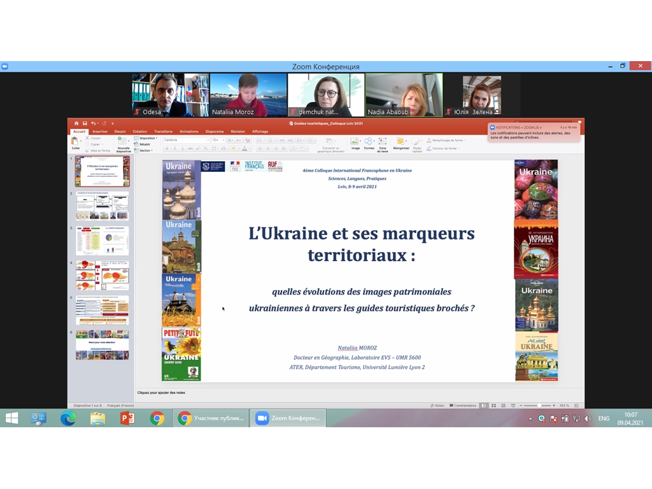Click fit slide to window icon
The height and width of the screenshot is (489, 652).
click(x=576, y=406)
